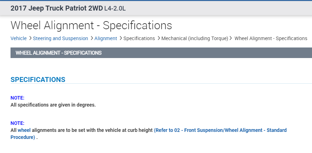The width and height of the screenshot is (312, 153).
Task: Select the Specifications breadcrumb item
Action: point(139,38)
